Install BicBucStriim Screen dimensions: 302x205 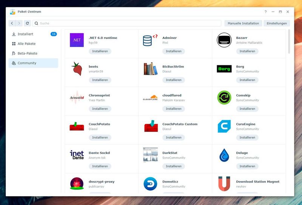click(x=174, y=80)
